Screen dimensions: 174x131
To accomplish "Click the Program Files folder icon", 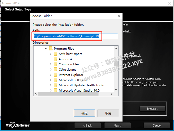I will (51, 48).
